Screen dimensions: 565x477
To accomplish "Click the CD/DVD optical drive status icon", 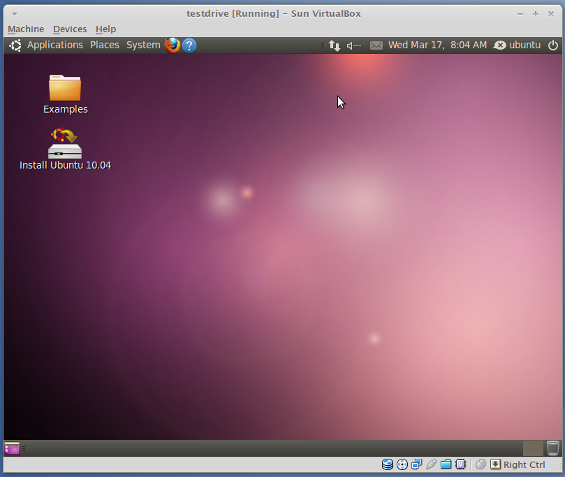I will (x=402, y=464).
